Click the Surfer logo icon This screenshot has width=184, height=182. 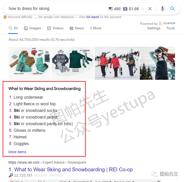click(160, 23)
